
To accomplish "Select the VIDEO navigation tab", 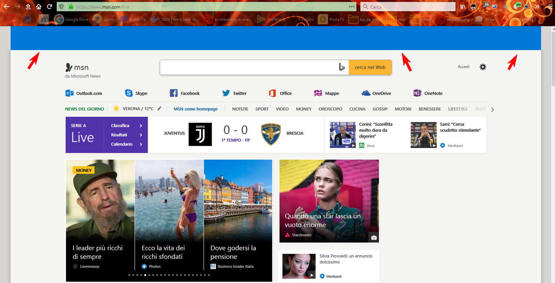I will 282,109.
